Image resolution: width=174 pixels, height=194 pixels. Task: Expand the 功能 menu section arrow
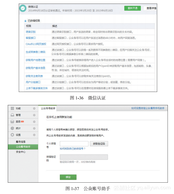(34, 108)
